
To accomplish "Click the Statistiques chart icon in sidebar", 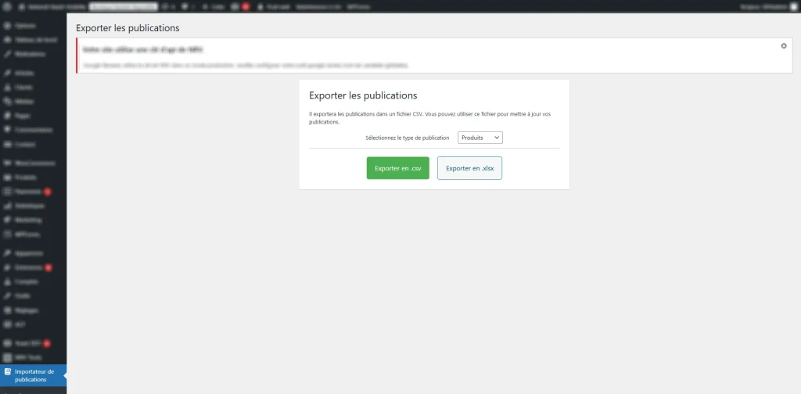I will (7, 206).
